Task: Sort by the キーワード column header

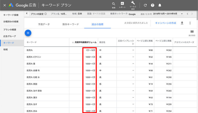Action: click(31, 42)
